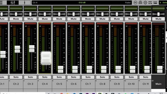Screen dimensions: 167x94
Task: Click the Main fader cap
Action: click(160, 69)
